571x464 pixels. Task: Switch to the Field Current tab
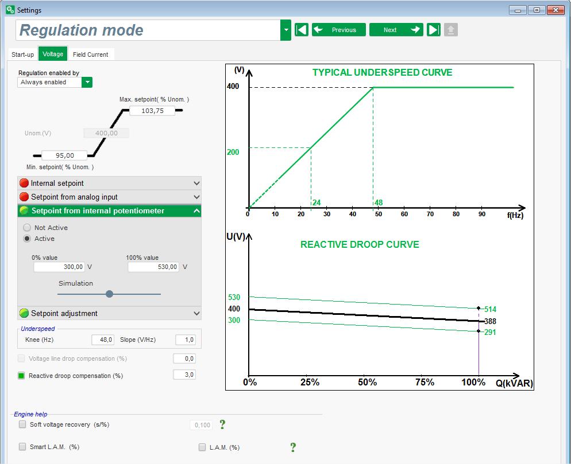91,54
